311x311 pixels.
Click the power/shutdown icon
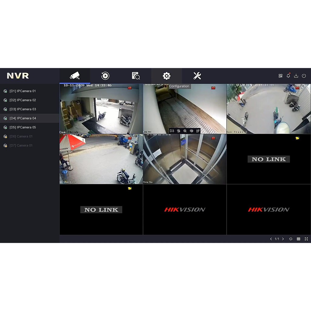304,76
